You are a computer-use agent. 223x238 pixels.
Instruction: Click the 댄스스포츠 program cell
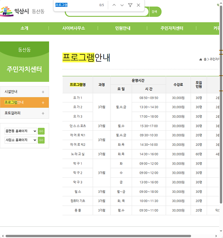point(78,126)
